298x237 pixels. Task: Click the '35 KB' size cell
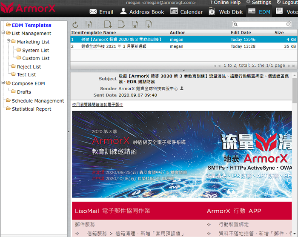point(290,46)
